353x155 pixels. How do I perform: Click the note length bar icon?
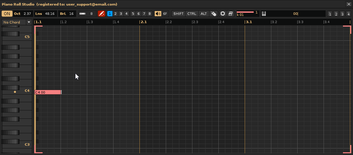tap(82, 14)
